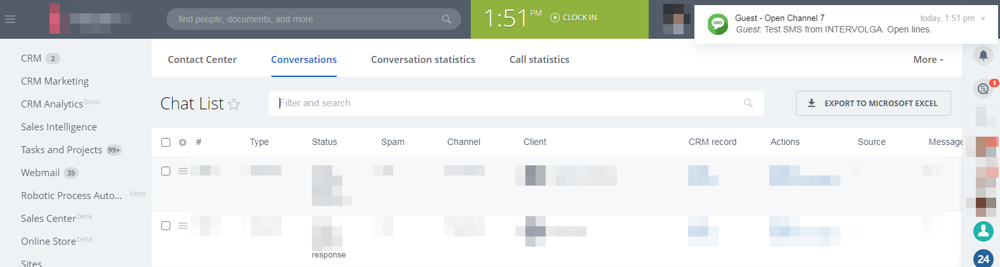Expand the More dropdown menu
The image size is (1000, 267).
pyautogui.click(x=928, y=60)
